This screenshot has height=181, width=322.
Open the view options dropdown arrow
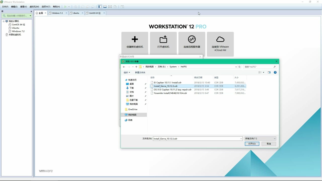[264, 72]
